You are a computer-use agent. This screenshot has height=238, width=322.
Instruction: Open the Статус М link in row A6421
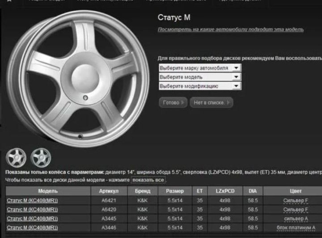pyautogui.click(x=32, y=200)
